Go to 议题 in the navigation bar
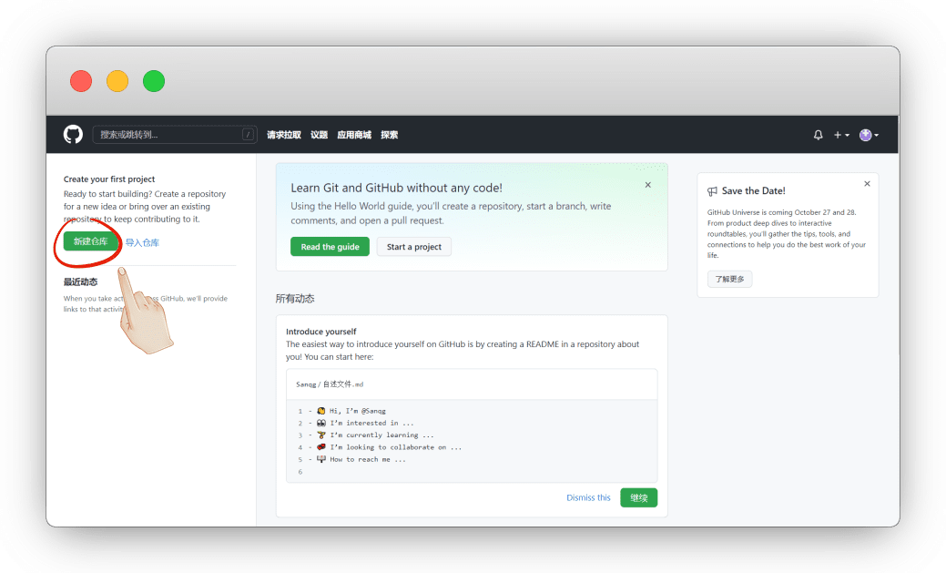Image resolution: width=946 pixels, height=573 pixels. point(319,135)
